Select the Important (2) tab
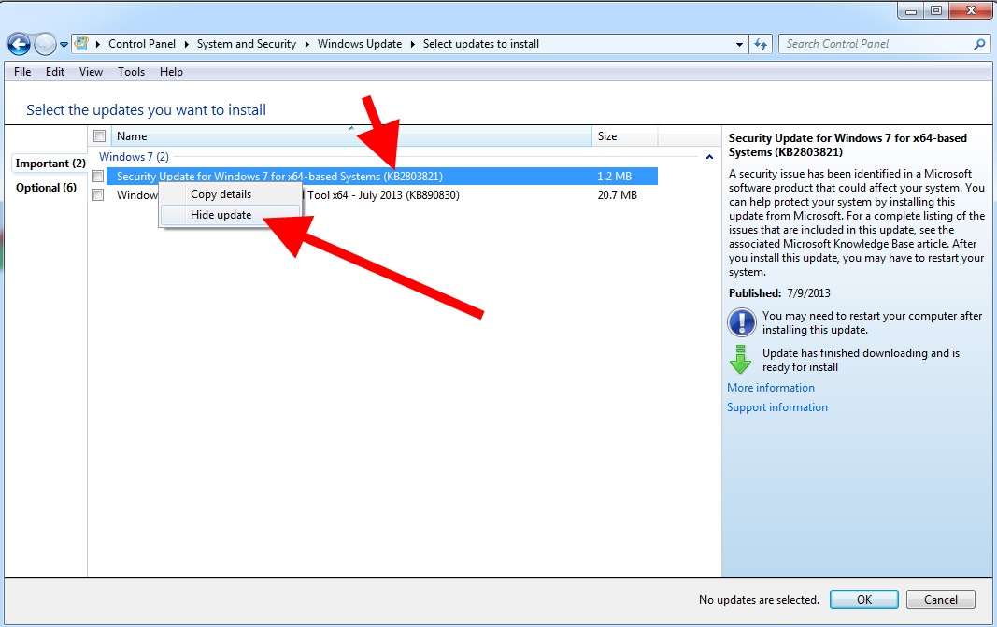The height and width of the screenshot is (627, 997). click(x=50, y=164)
